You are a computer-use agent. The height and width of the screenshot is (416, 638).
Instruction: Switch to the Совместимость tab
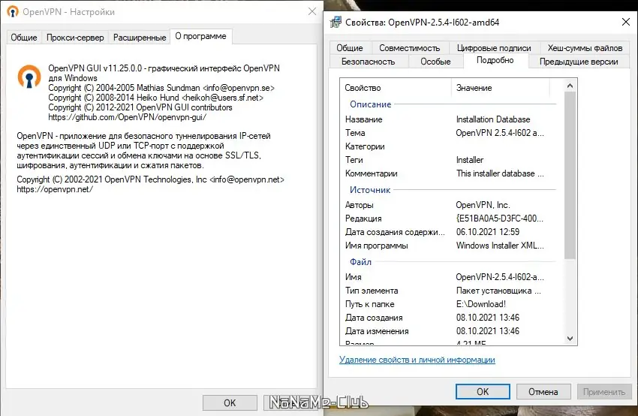click(409, 48)
